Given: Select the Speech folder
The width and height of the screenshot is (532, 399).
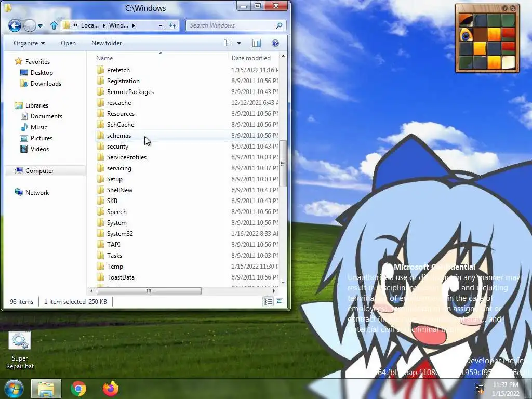Looking at the screenshot, I should (x=187, y=212).
